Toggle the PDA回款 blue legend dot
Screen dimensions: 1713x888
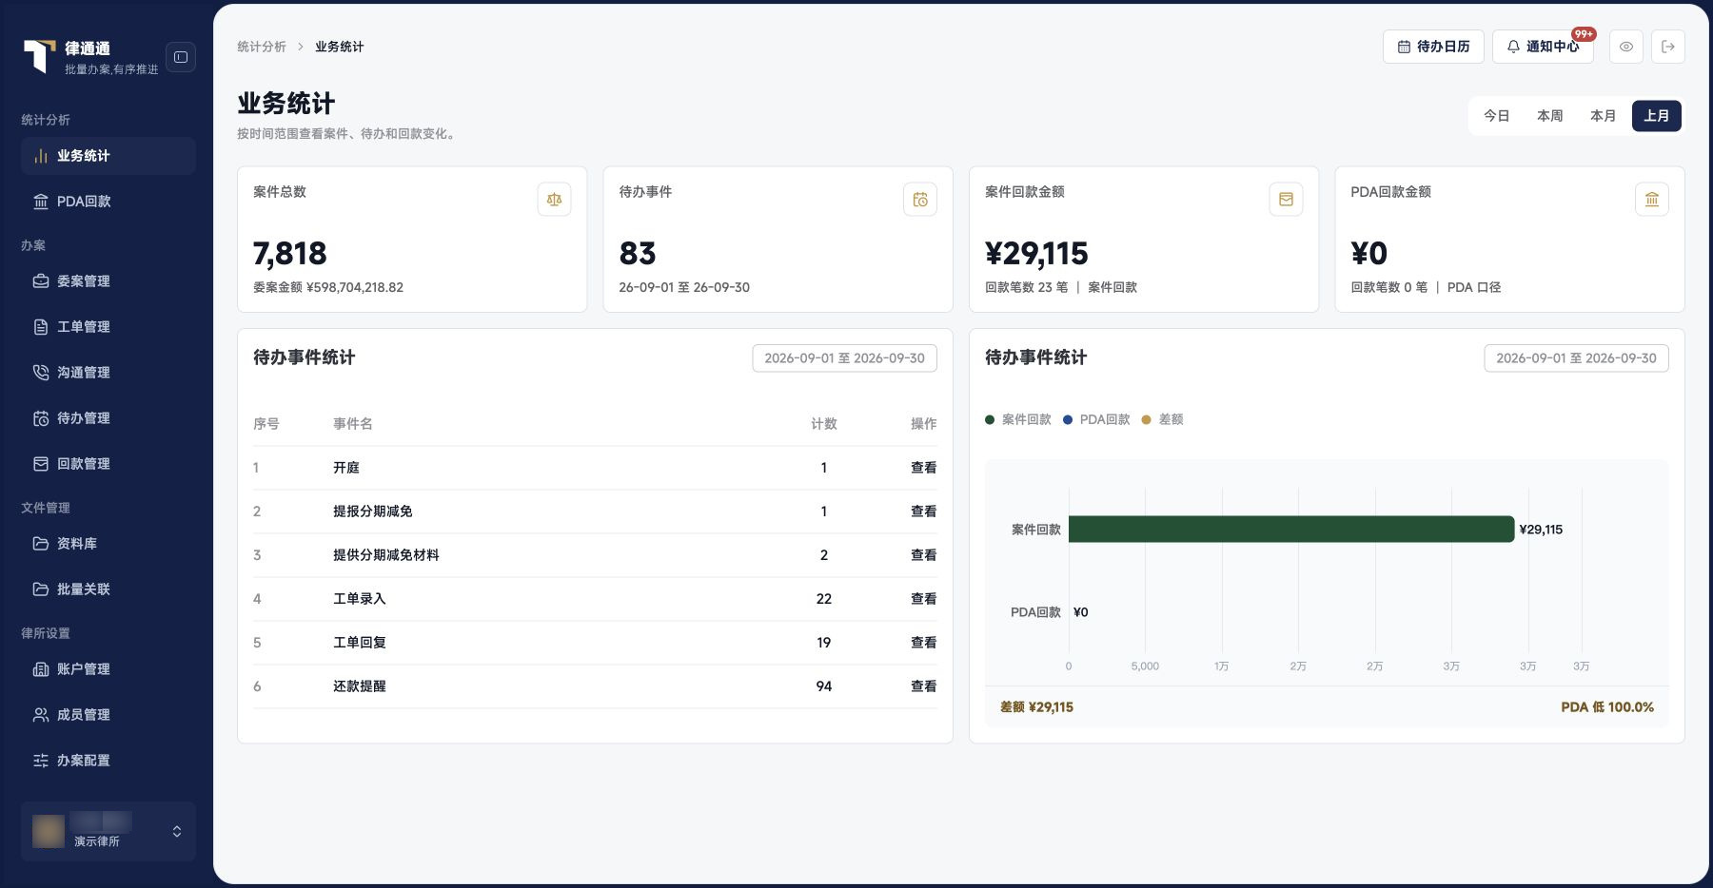[x=1068, y=419]
